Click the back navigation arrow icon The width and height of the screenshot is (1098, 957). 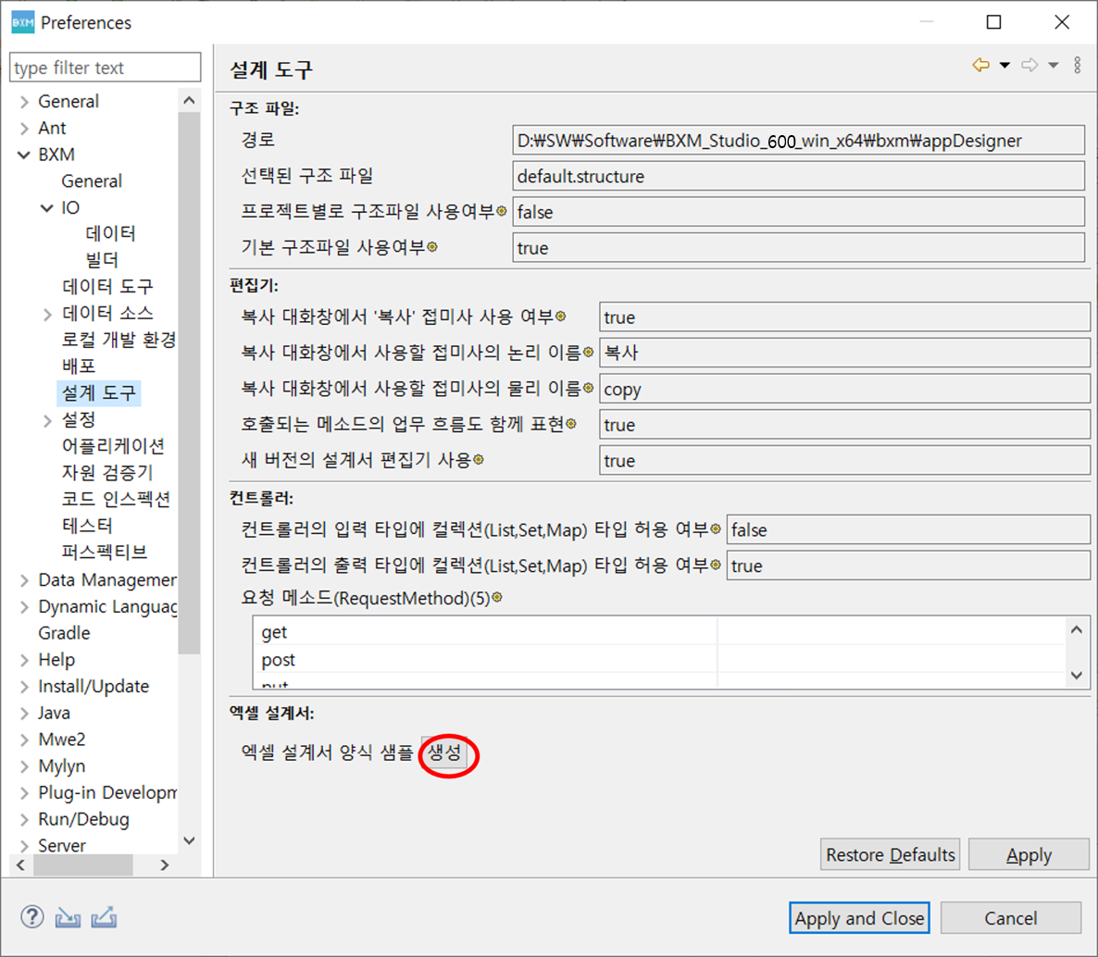click(980, 65)
